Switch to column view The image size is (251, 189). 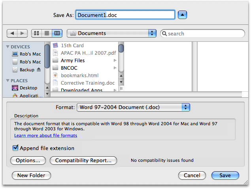[x=57, y=33]
